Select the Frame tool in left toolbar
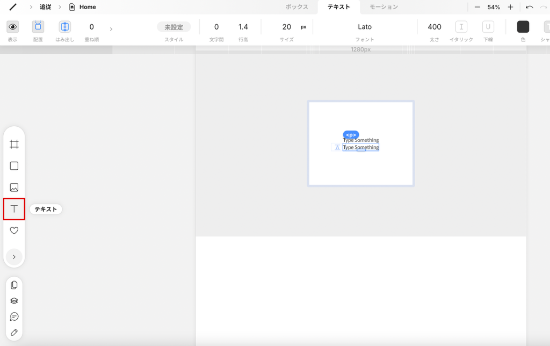The width and height of the screenshot is (550, 346). pos(14,145)
